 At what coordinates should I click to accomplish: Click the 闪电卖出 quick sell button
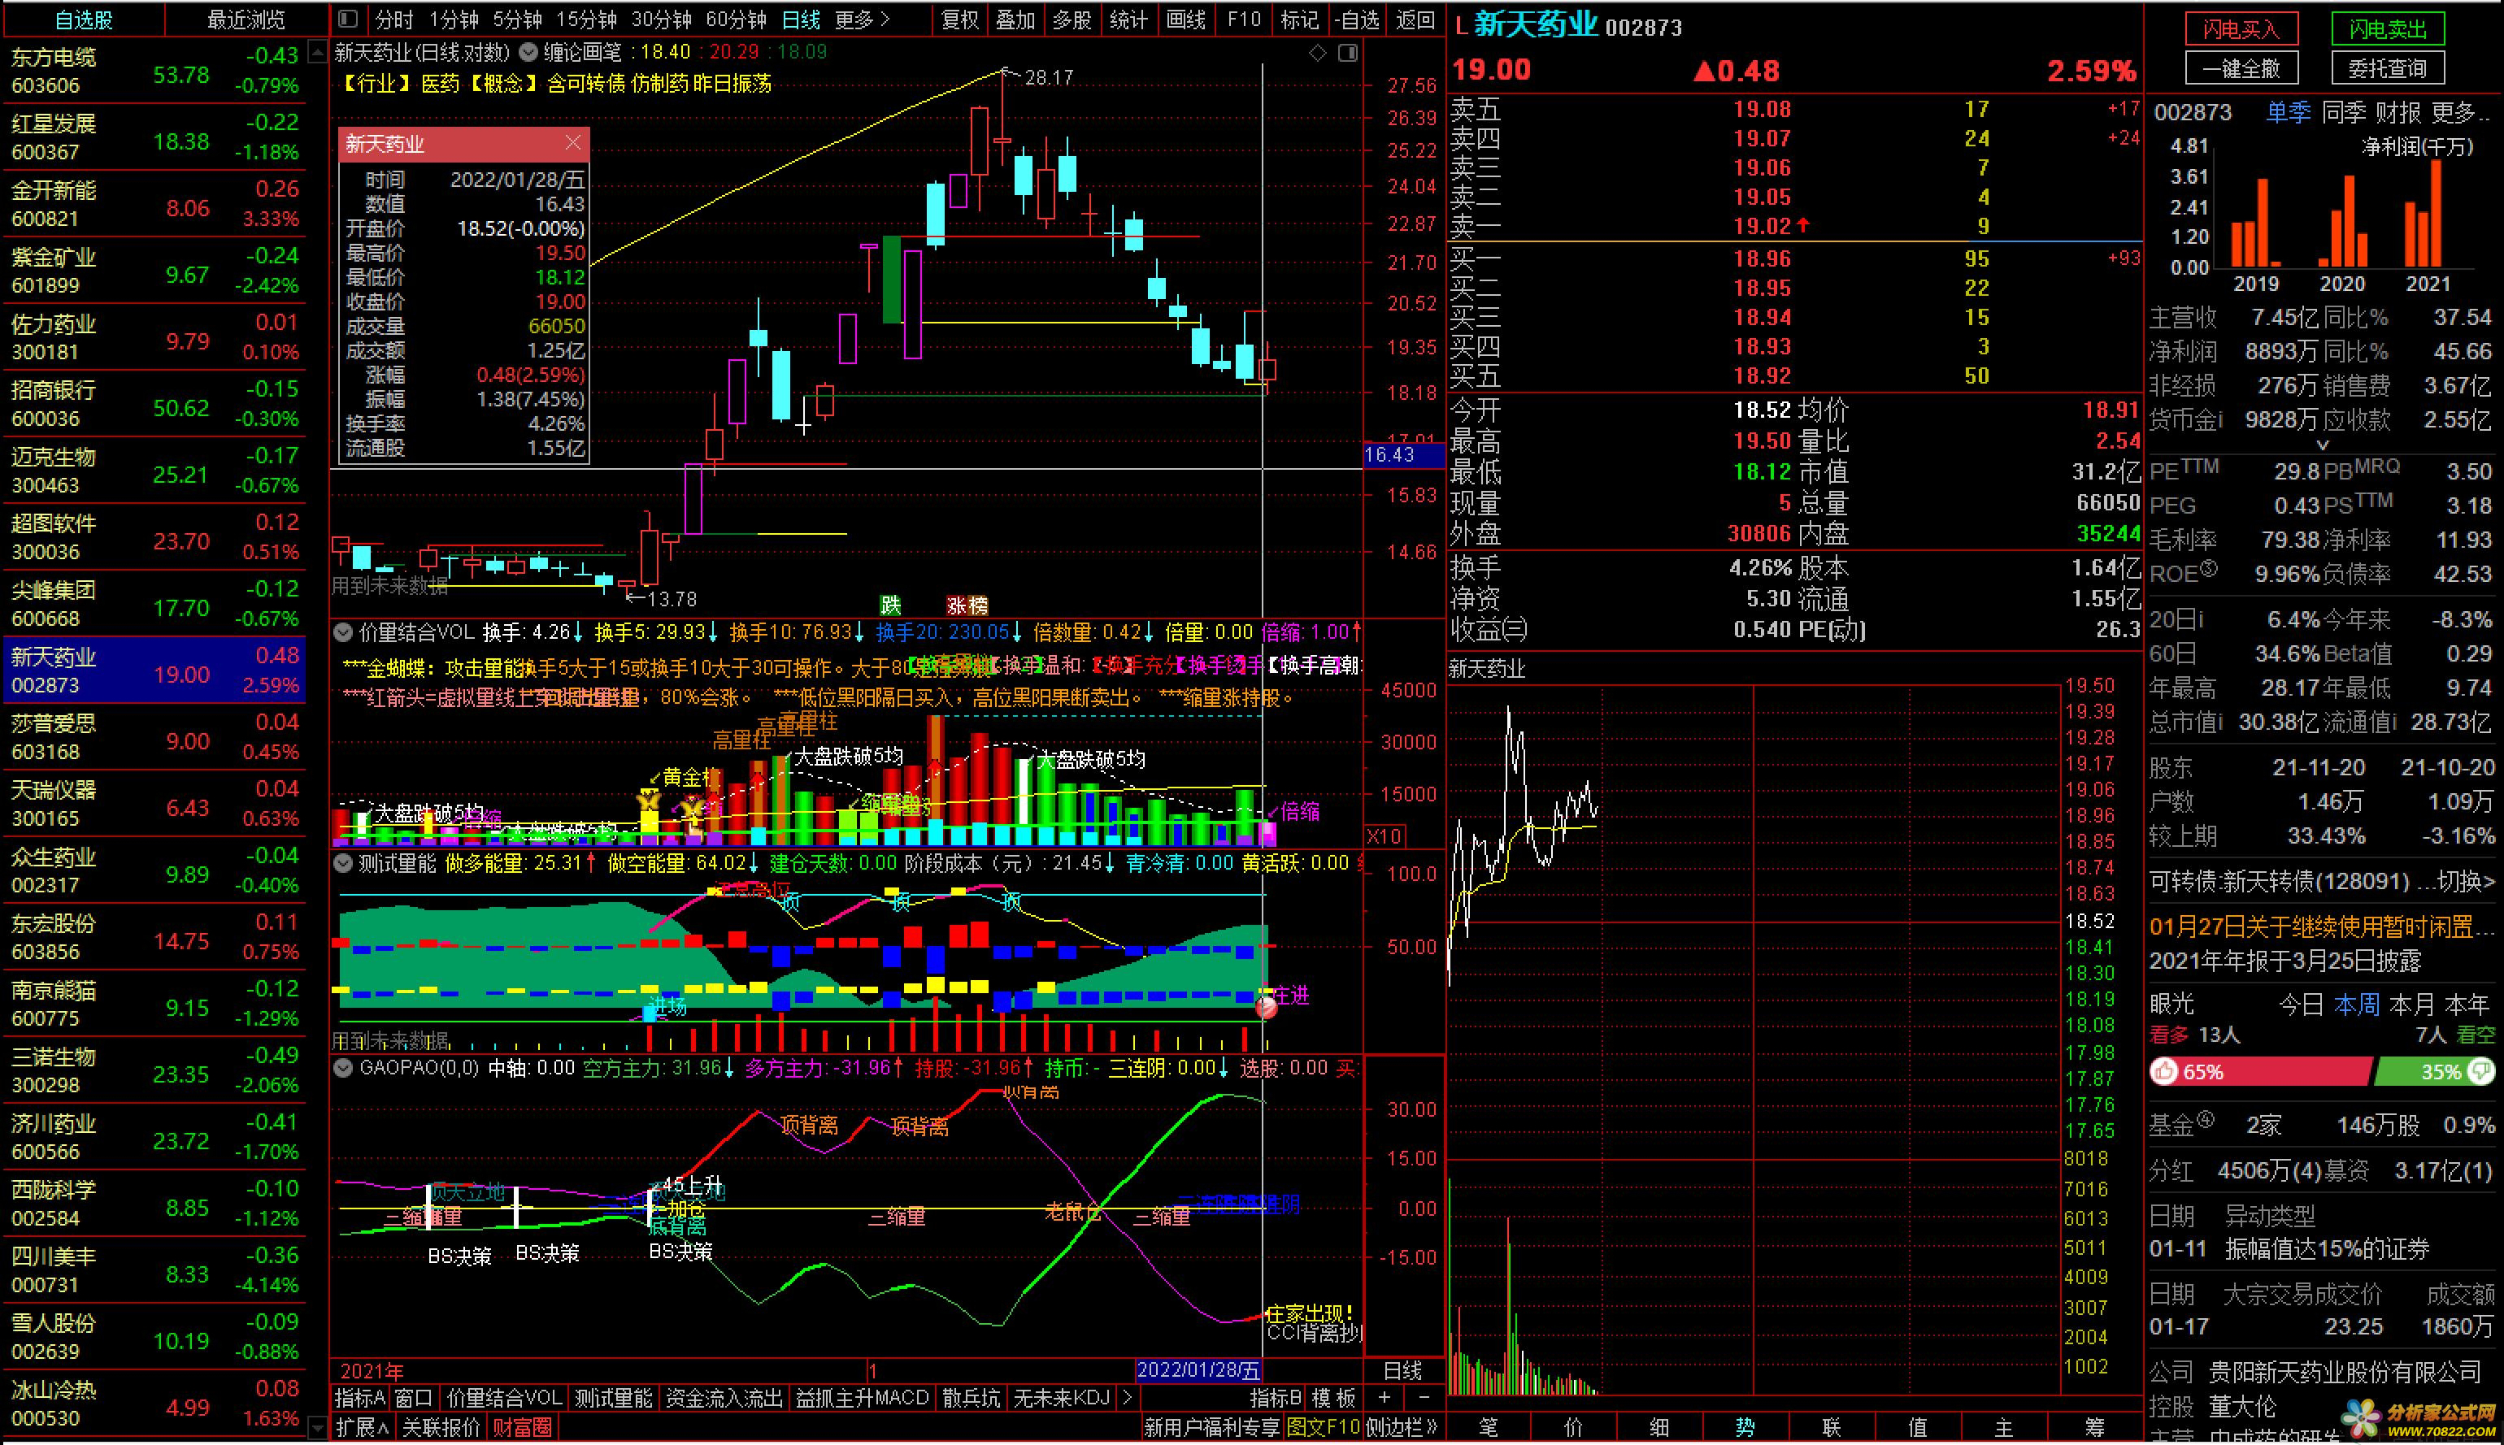click(2387, 28)
